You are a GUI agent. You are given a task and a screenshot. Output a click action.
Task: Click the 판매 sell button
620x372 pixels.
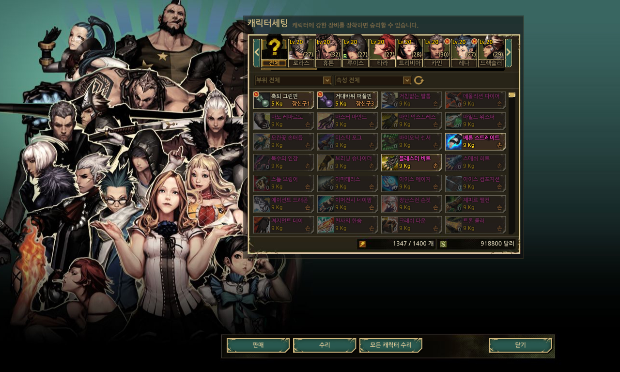point(258,345)
